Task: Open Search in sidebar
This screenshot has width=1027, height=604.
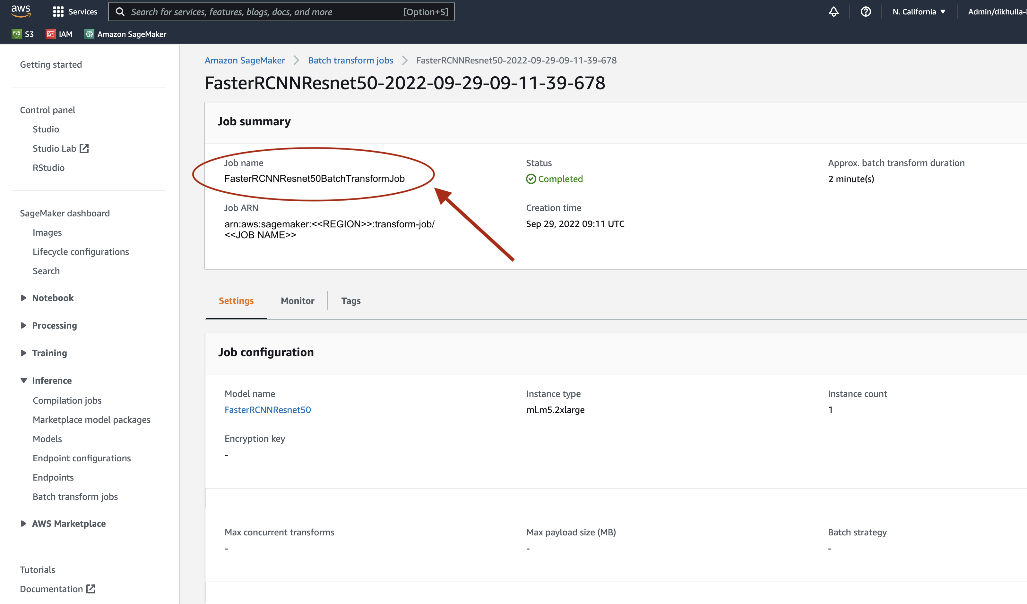Action: click(46, 271)
